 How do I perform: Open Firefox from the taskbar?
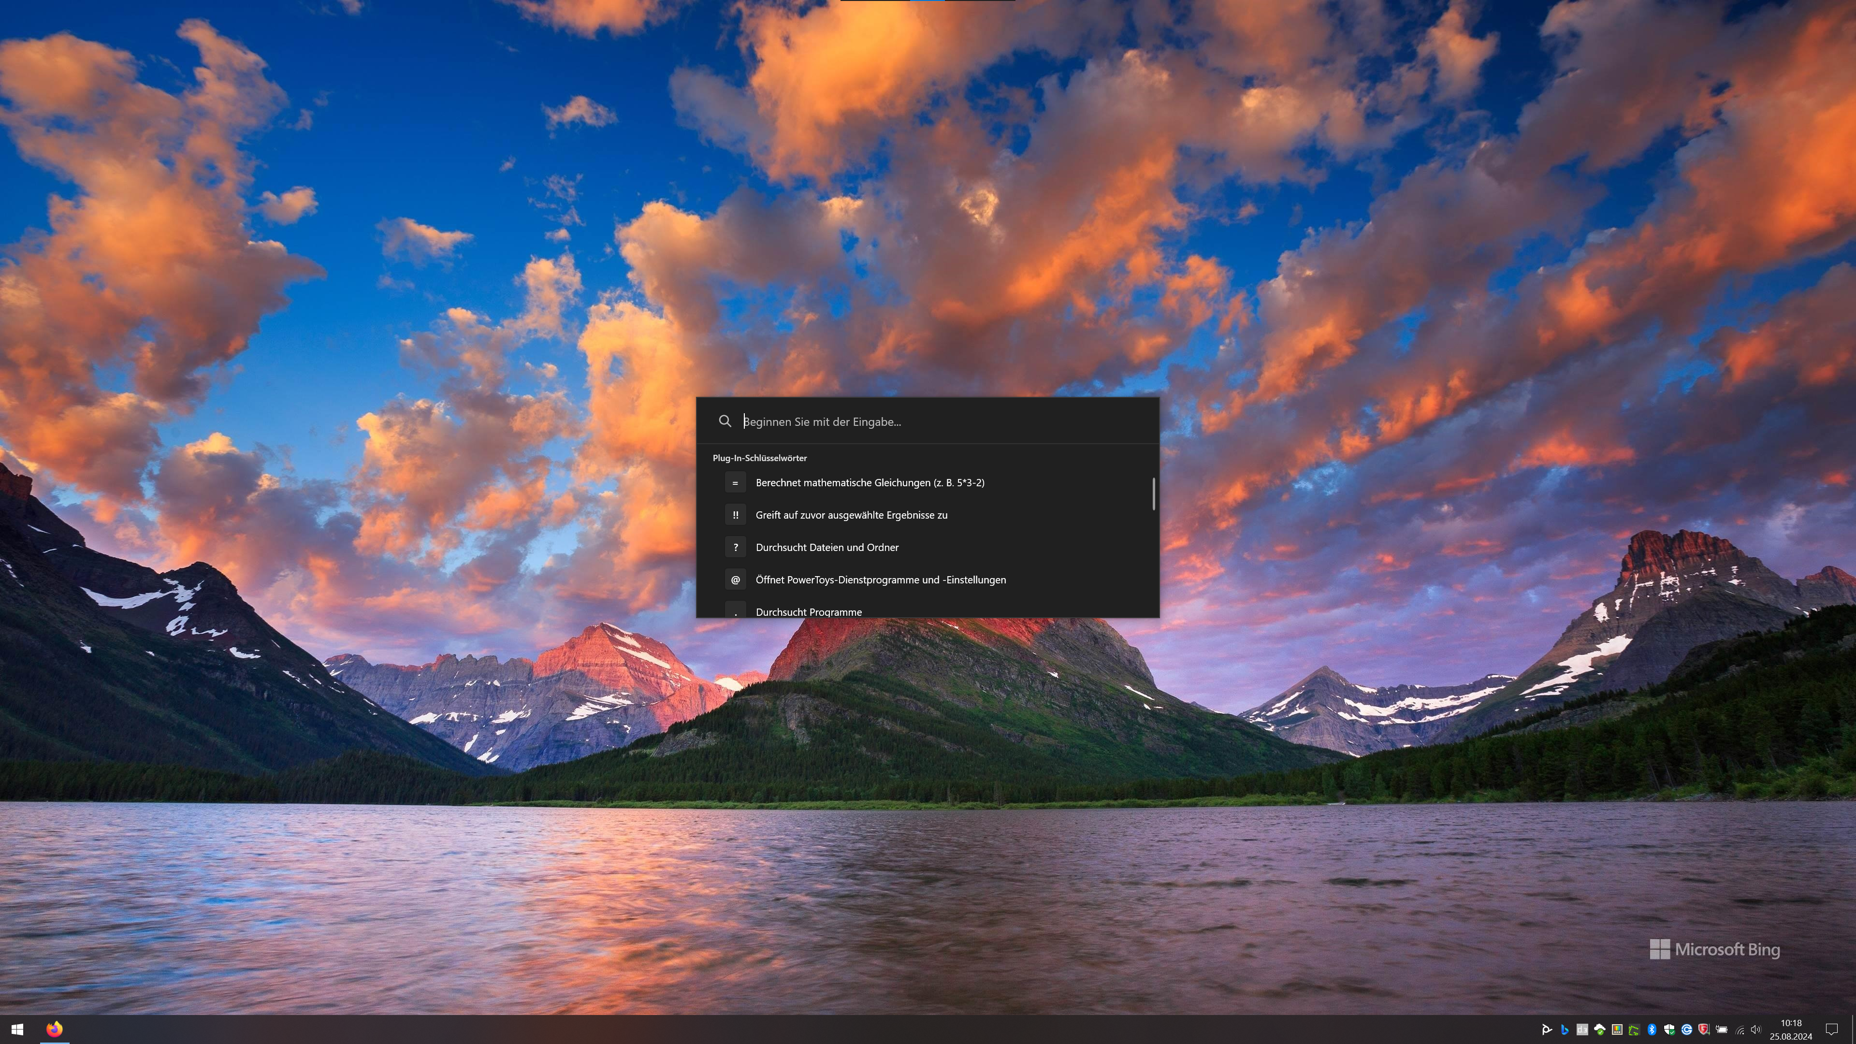point(54,1029)
